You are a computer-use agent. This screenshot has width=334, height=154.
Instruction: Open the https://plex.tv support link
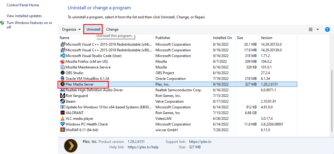[200, 142]
